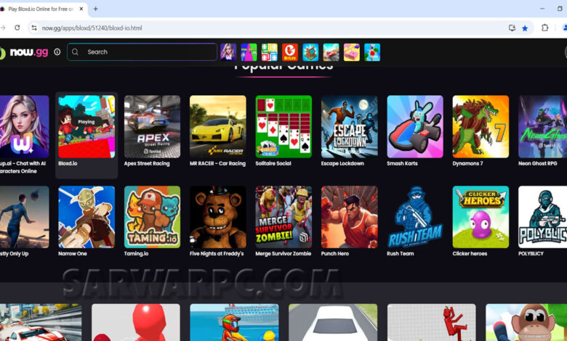Open Apex Street Racing thumbnail

pyautogui.click(x=152, y=127)
